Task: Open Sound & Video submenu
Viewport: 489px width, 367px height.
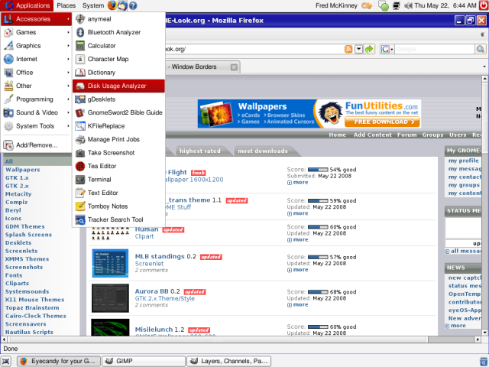Action: 36,112
